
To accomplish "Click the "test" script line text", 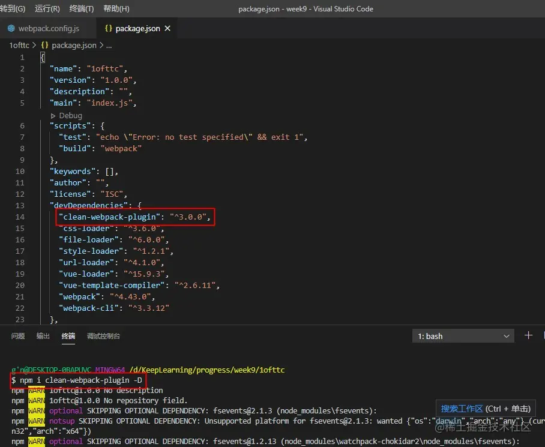I will point(183,137).
